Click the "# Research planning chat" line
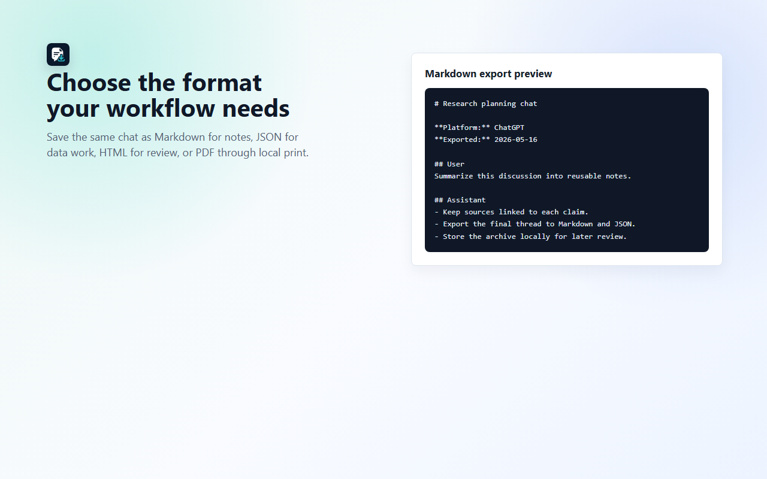 (486, 104)
